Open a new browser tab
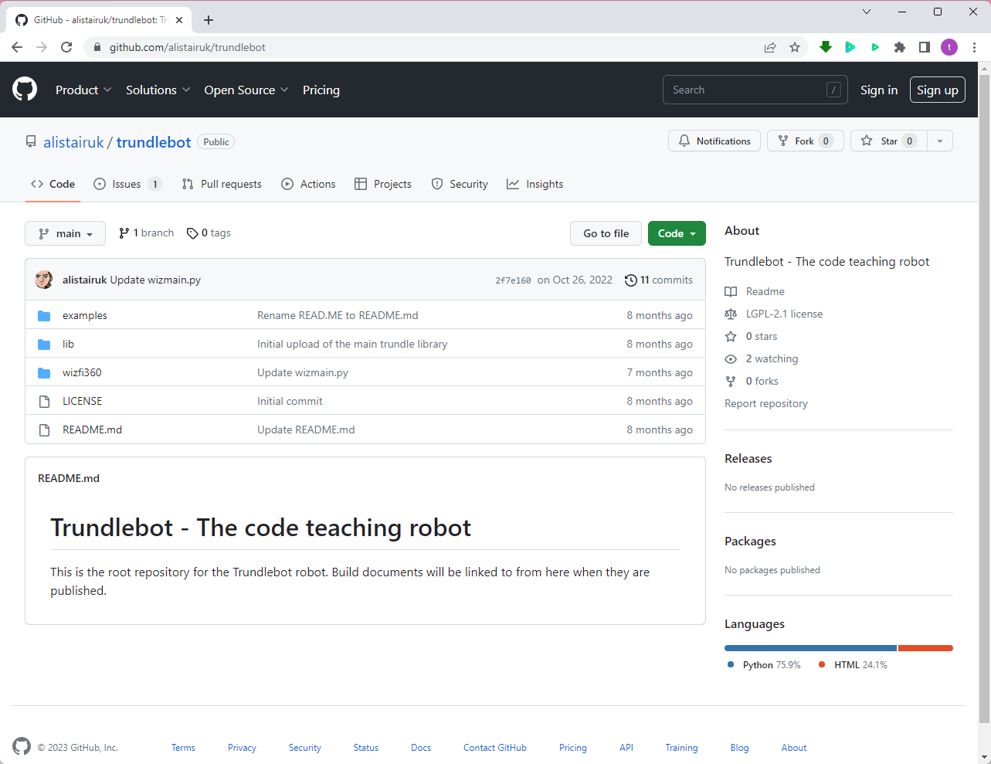991x764 pixels. point(209,20)
